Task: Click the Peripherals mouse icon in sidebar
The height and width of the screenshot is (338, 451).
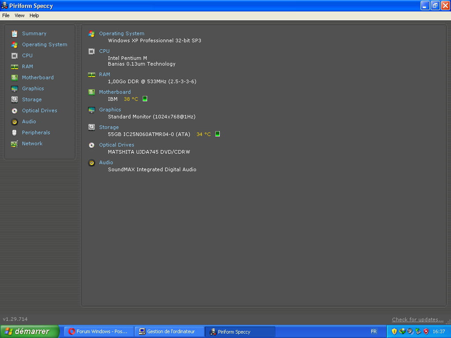Action: (x=15, y=132)
